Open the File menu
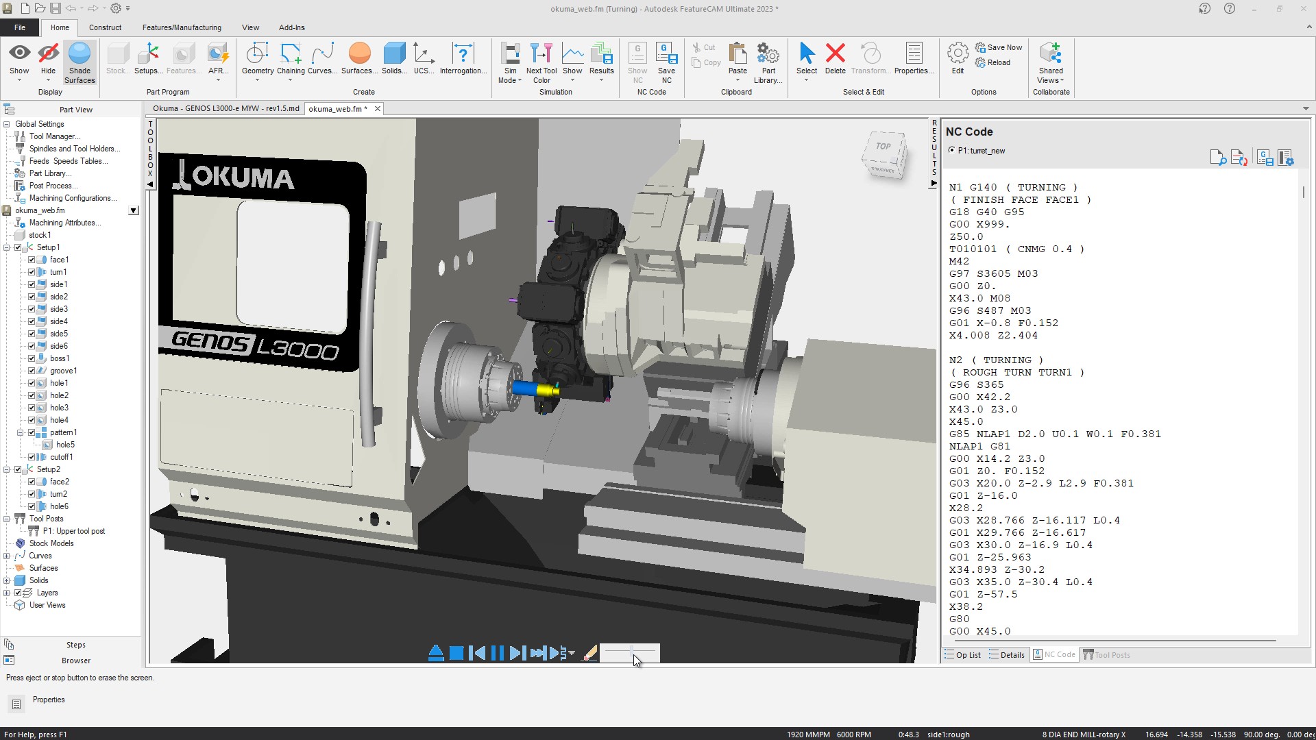Viewport: 1316px width, 740px height. click(x=20, y=27)
